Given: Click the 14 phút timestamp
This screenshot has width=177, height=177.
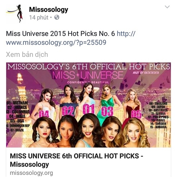Looking at the screenshot, I should coord(39,17).
